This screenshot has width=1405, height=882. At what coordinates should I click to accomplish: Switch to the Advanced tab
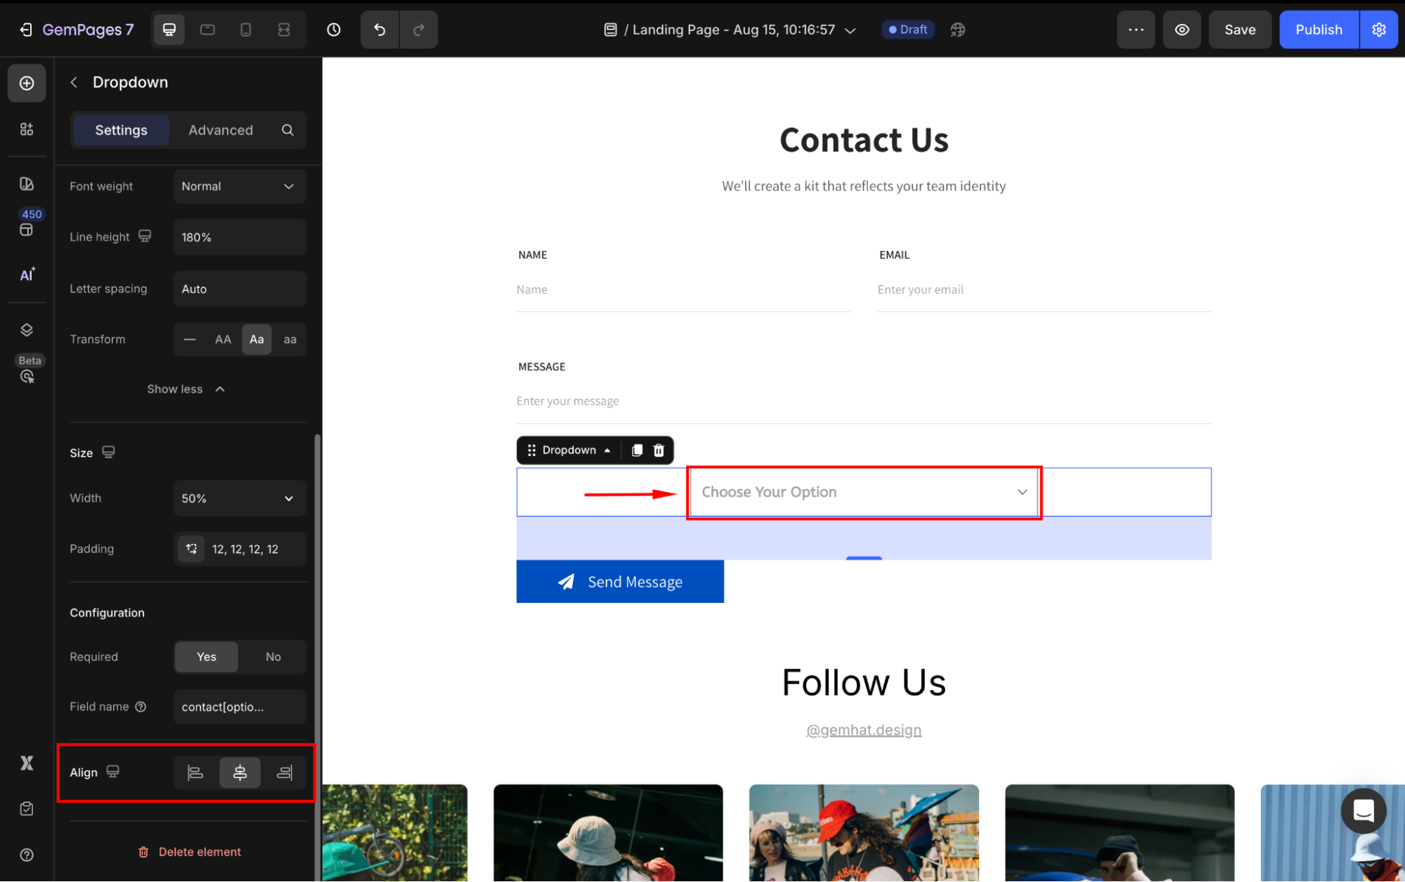220,130
